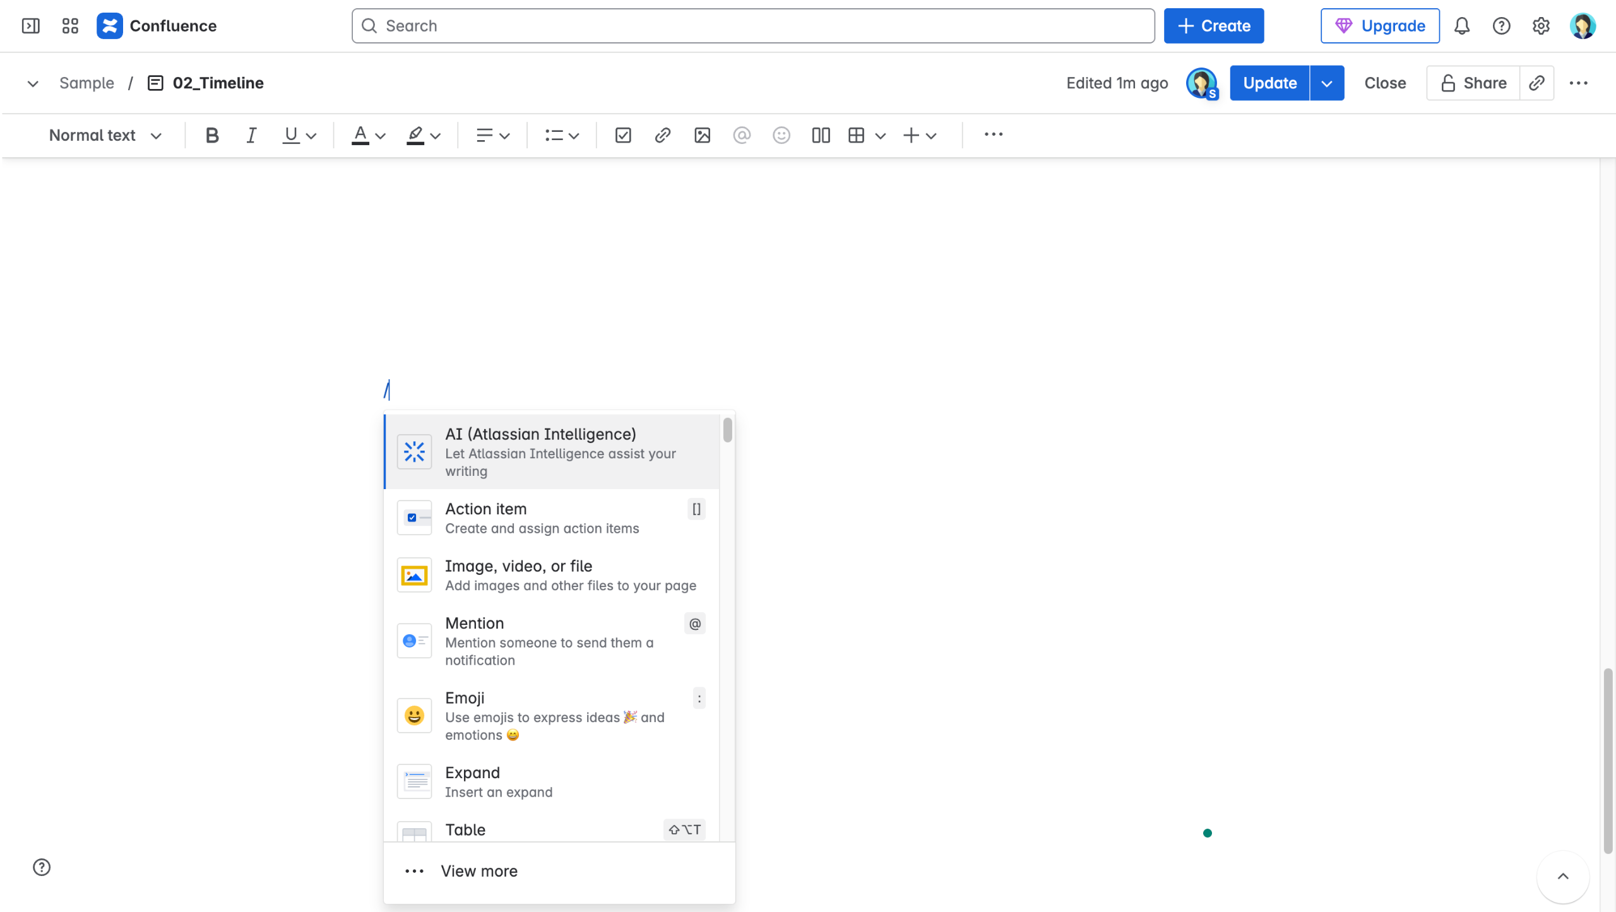Expand the Update button dropdown arrow
Screen dimensions: 1616x912
pyautogui.click(x=1327, y=83)
